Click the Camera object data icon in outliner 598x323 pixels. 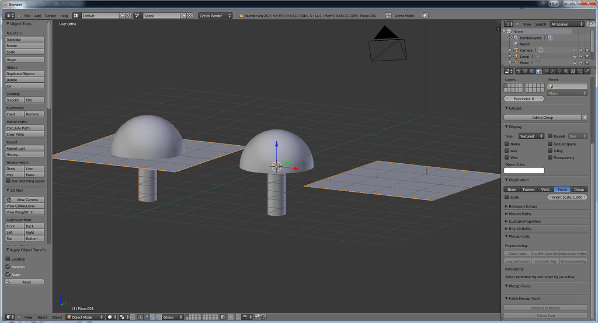click(x=541, y=50)
